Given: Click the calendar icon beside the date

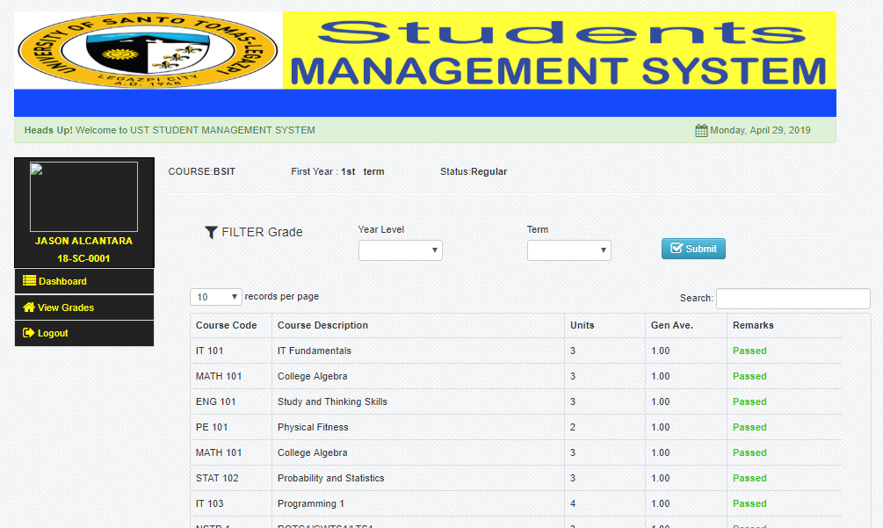Looking at the screenshot, I should [701, 131].
